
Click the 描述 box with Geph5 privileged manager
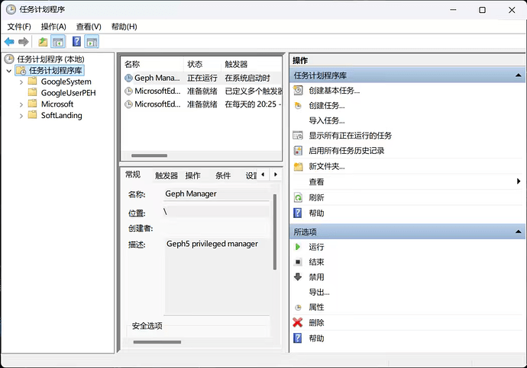[x=217, y=276]
